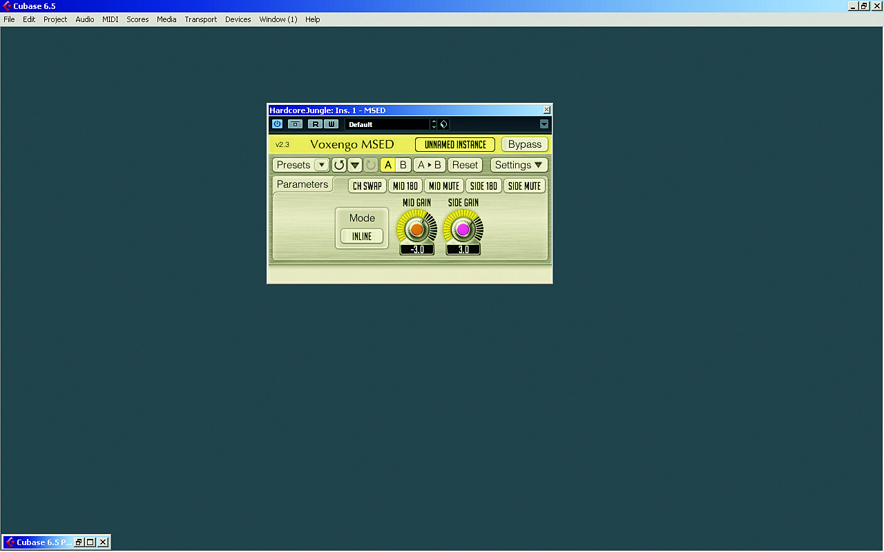Viewport: 884px width, 552px height.
Task: Open the Default preset name field
Action: [387, 124]
